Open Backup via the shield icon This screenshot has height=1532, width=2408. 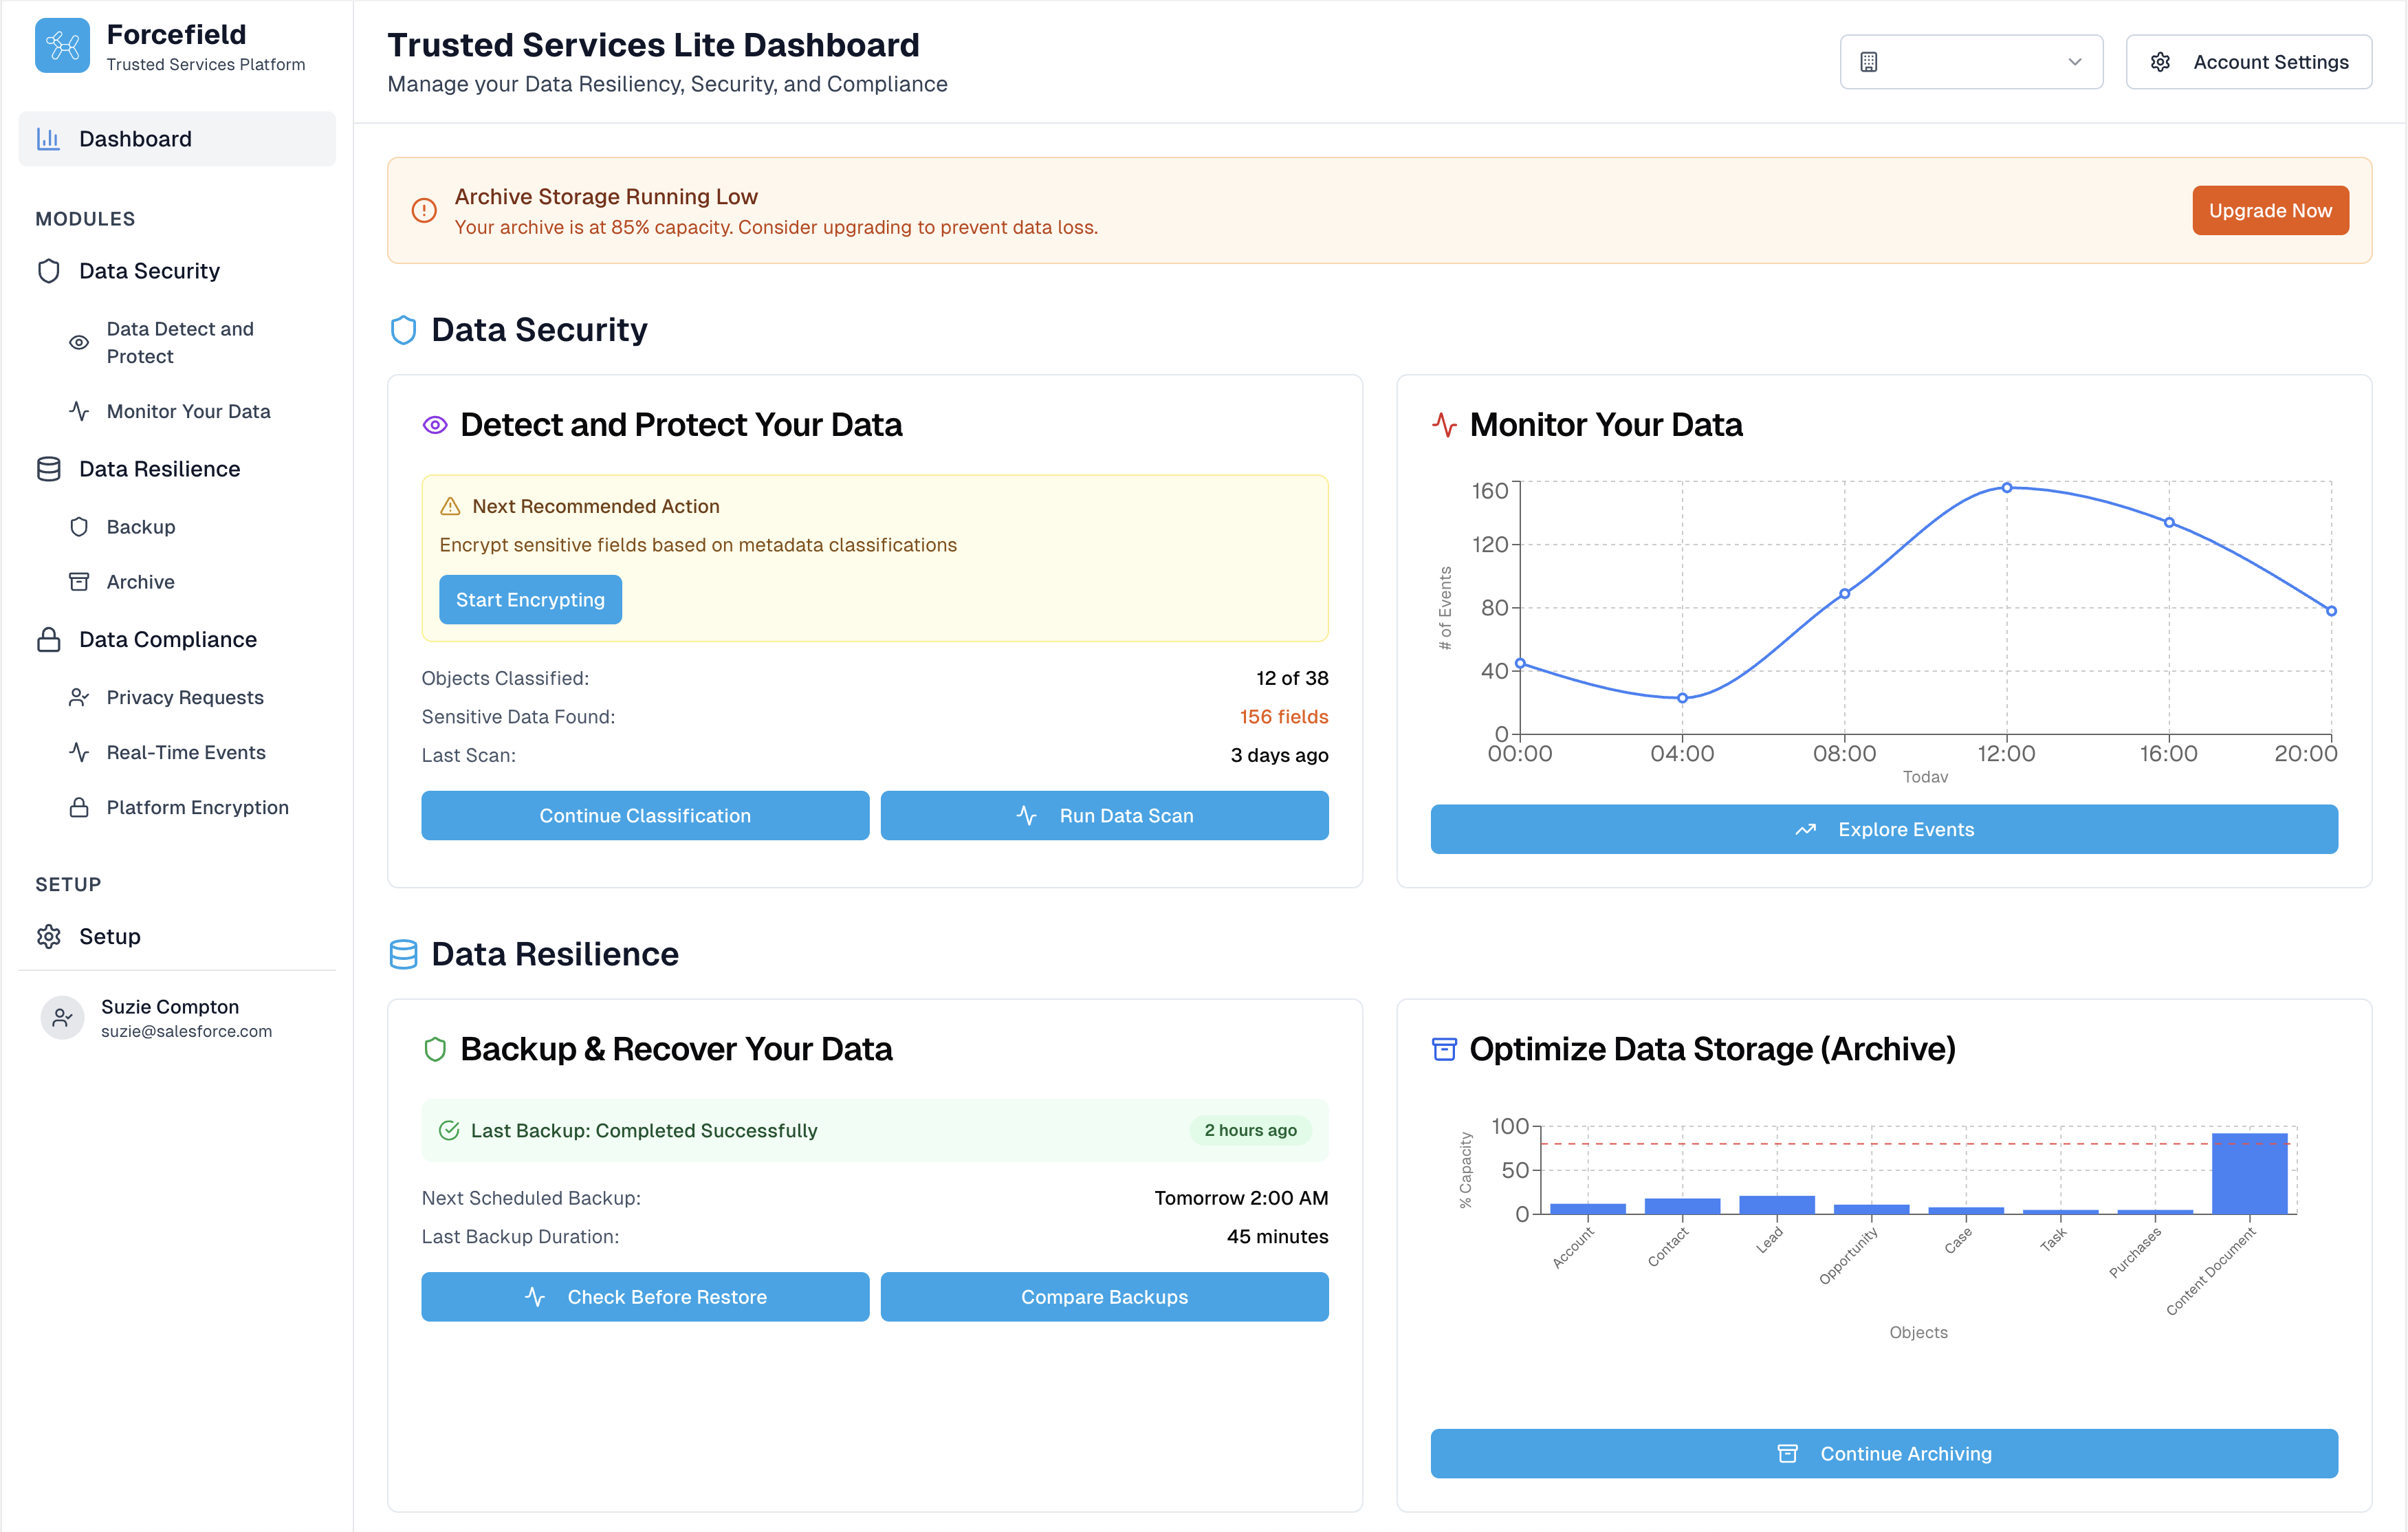click(x=79, y=526)
